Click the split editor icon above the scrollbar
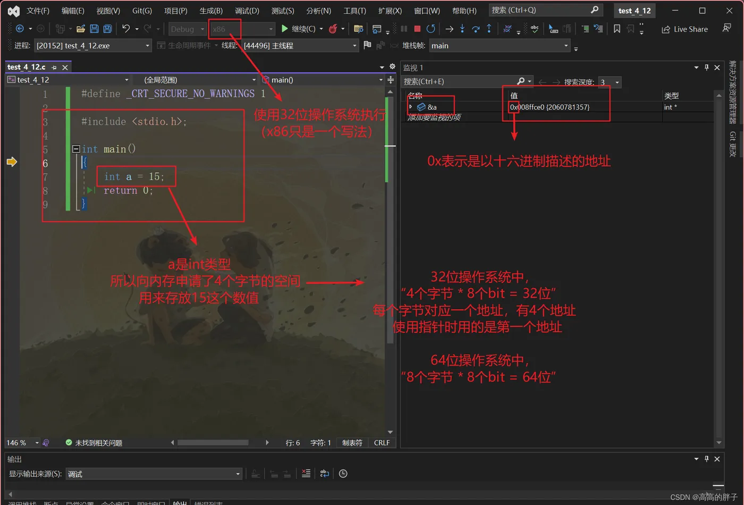The image size is (744, 505). [x=391, y=80]
